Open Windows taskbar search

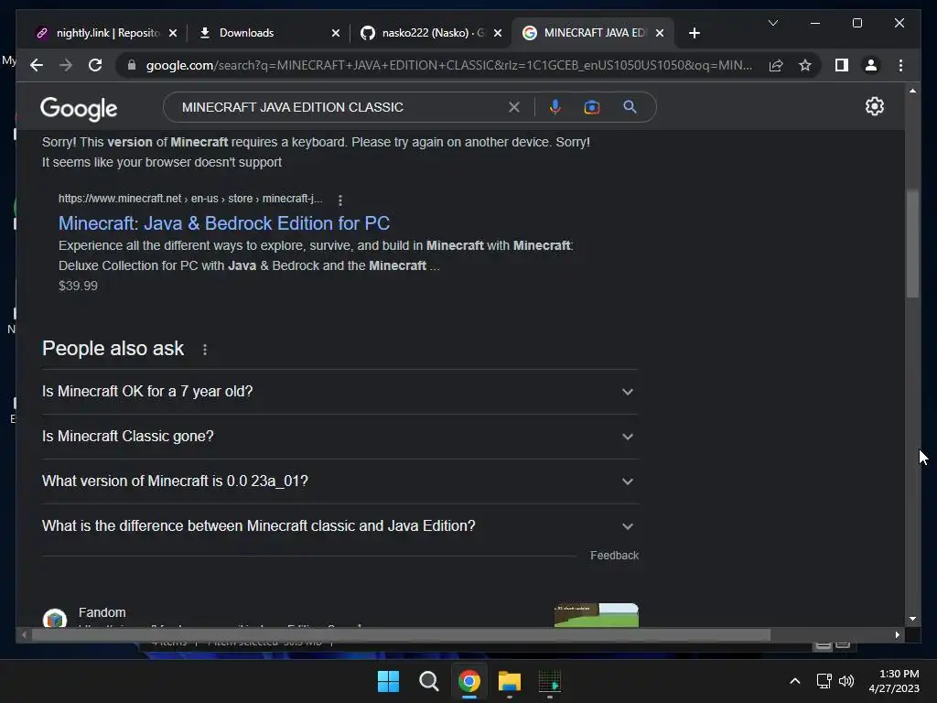tap(428, 681)
